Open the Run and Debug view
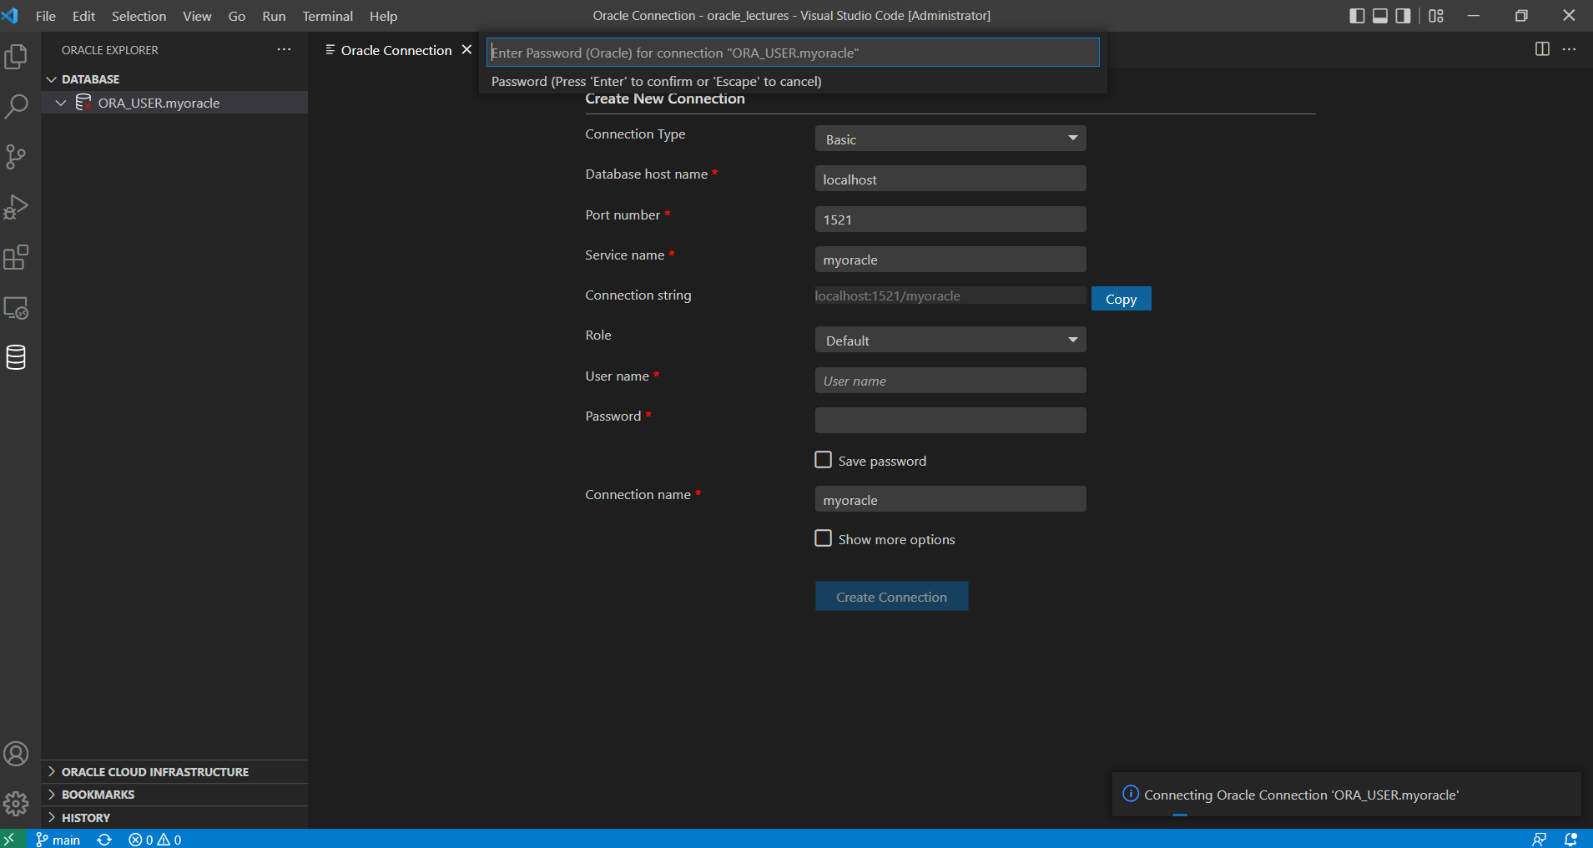This screenshot has height=848, width=1593. 16,207
